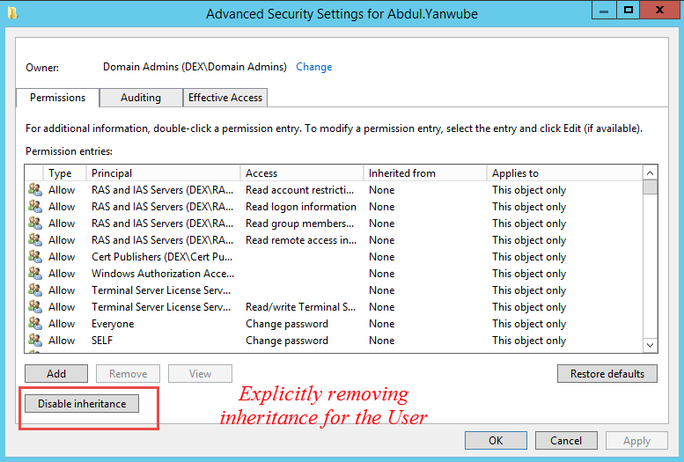Confirm with the OK button
Viewport: 684px width, 462px height.
(x=496, y=441)
